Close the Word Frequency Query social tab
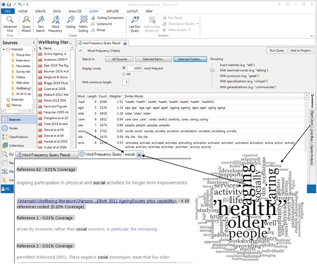 click(x=139, y=155)
